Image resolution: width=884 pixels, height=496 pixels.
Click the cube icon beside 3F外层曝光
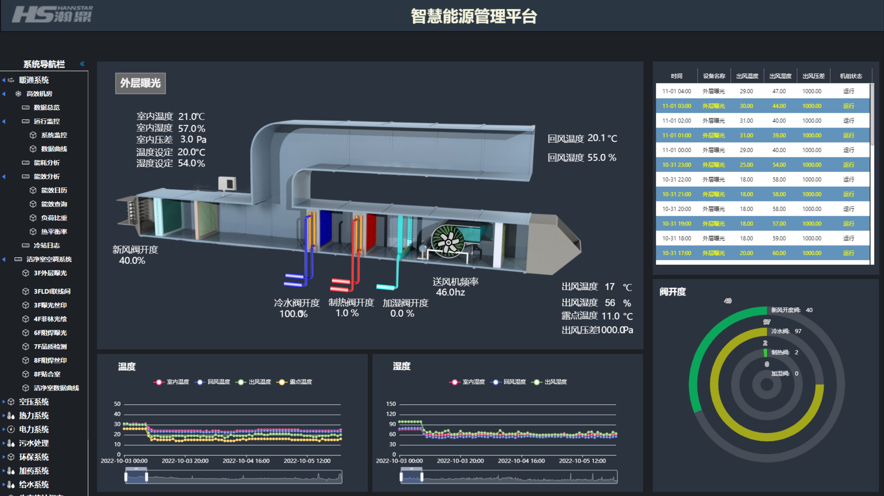pos(26,273)
